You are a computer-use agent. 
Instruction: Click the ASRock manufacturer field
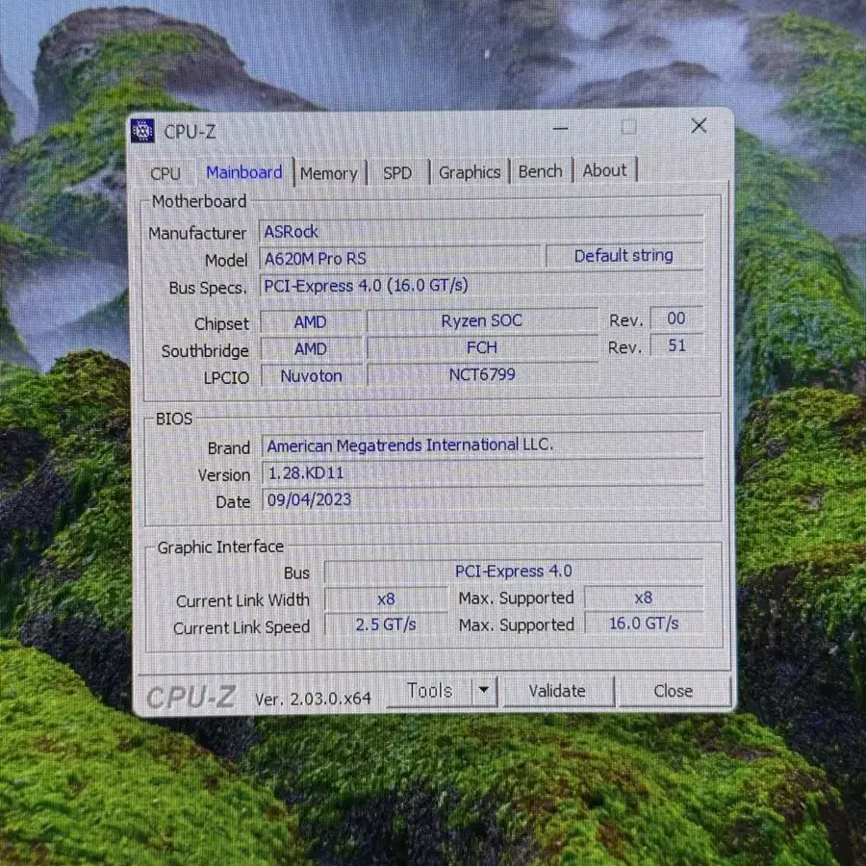[x=481, y=230]
